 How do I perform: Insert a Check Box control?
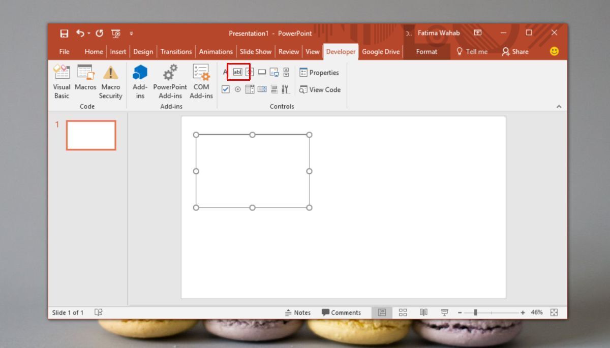coord(225,89)
